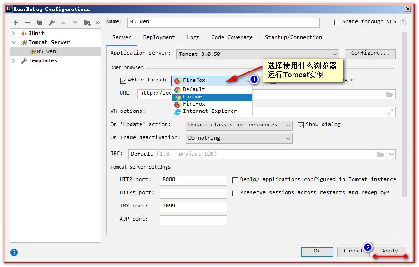The height and width of the screenshot is (267, 419).
Task: Toggle Show dialog checkbox
Action: tap(301, 125)
